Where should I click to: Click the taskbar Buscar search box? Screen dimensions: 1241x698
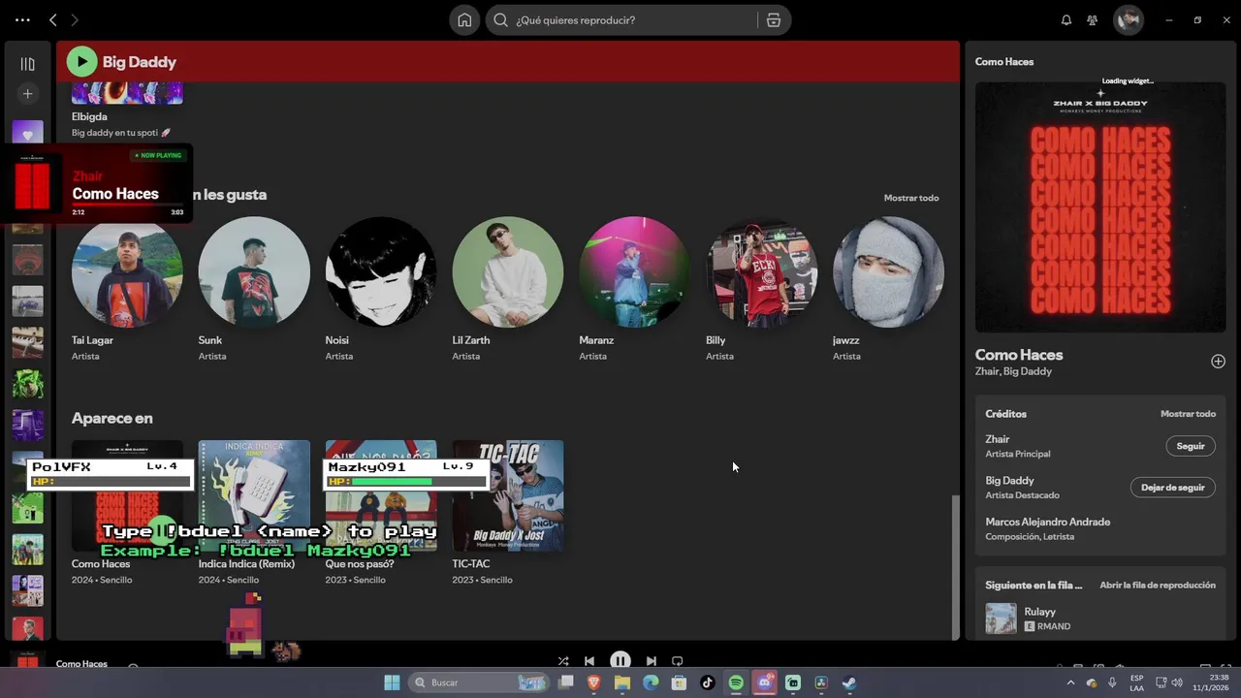pos(479,682)
